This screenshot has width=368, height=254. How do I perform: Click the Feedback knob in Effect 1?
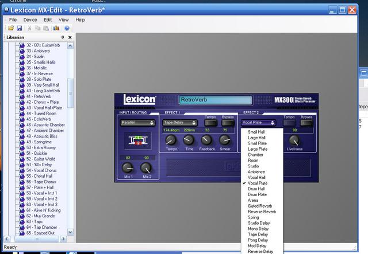point(206,140)
